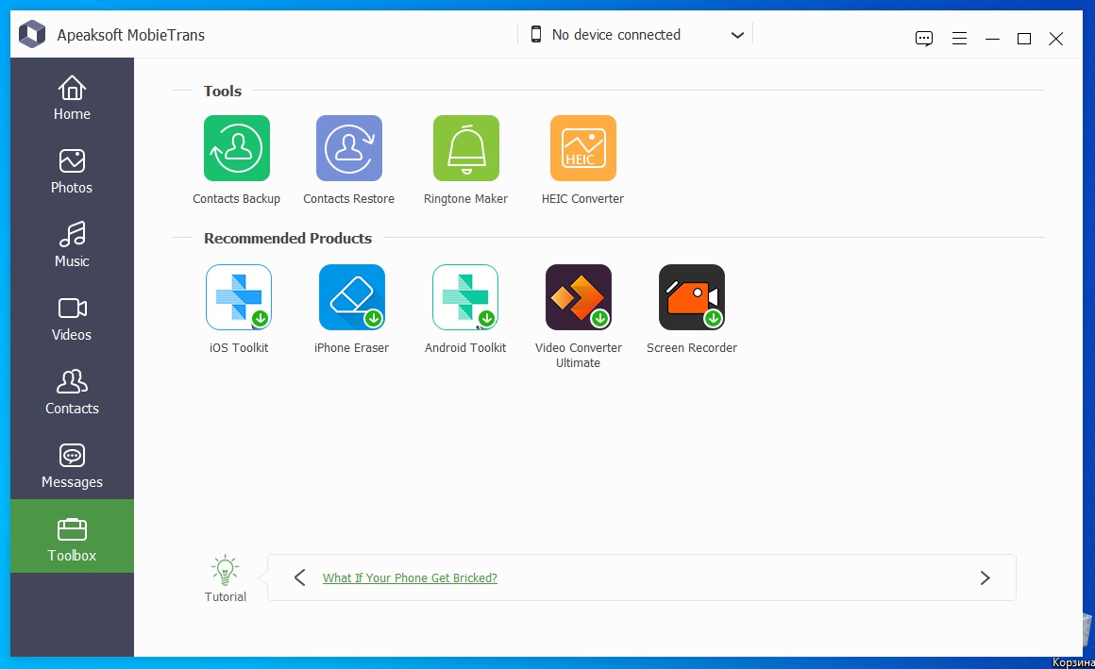Viewport: 1095px width, 669px height.
Task: Open the Music section
Action: [72, 245]
